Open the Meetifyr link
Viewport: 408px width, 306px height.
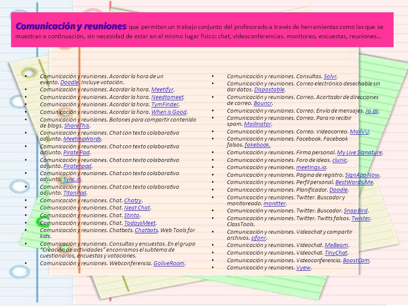pos(162,90)
